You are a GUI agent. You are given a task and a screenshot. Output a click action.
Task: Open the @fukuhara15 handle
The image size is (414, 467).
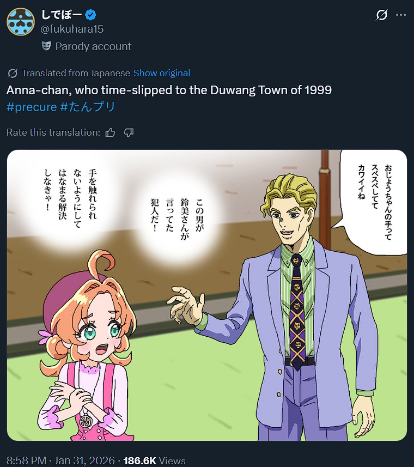72,29
